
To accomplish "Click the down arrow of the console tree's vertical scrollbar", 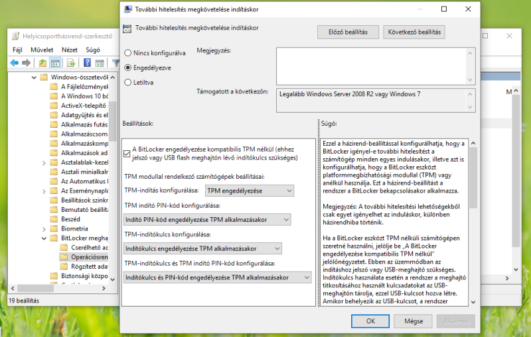I will pyautogui.click(x=113, y=279).
